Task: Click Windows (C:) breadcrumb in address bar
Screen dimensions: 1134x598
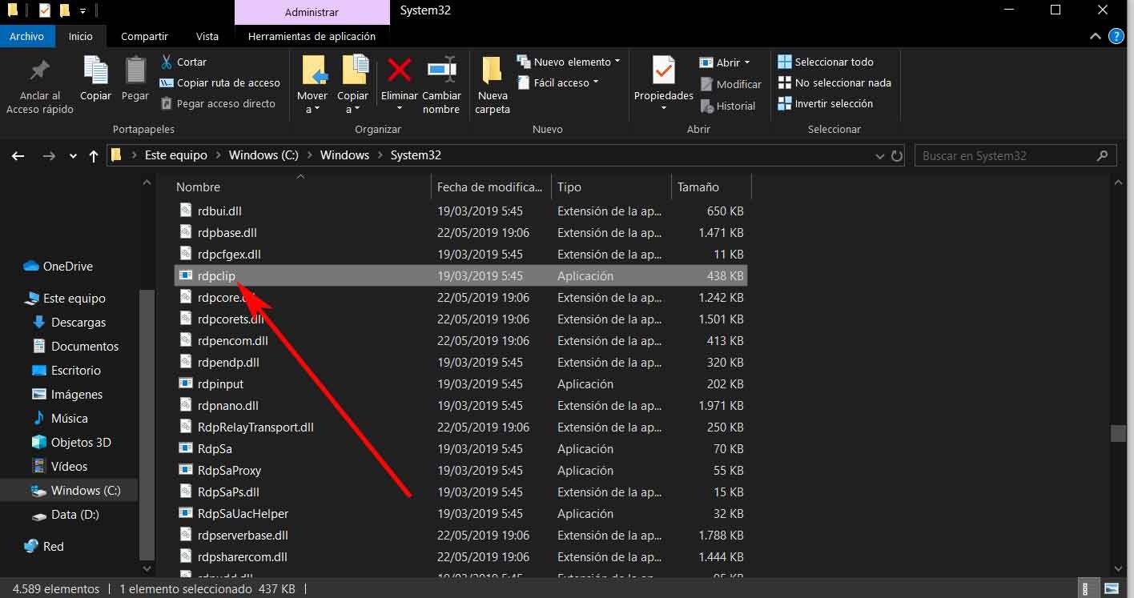Action: point(263,155)
